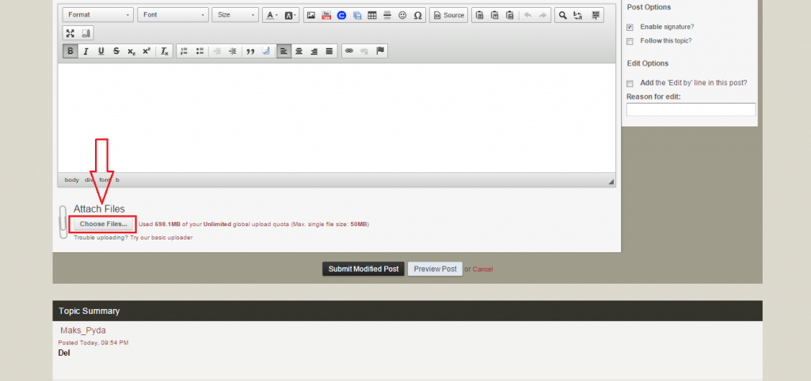Screen dimensions: 811x381
Task: Insert a numbered list
Action: click(x=184, y=51)
